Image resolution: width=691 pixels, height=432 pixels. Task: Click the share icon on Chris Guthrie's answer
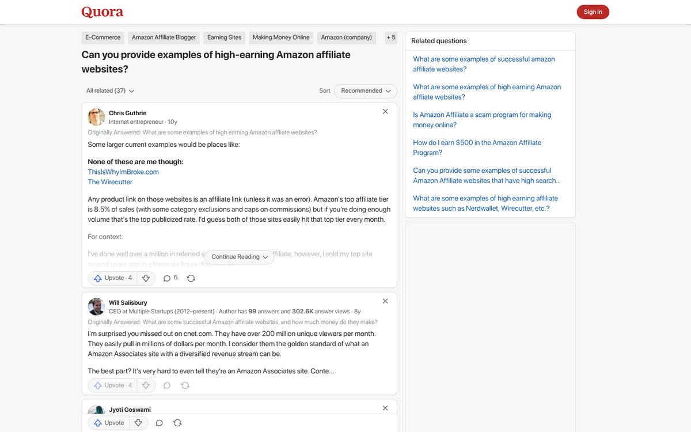pyautogui.click(x=191, y=278)
